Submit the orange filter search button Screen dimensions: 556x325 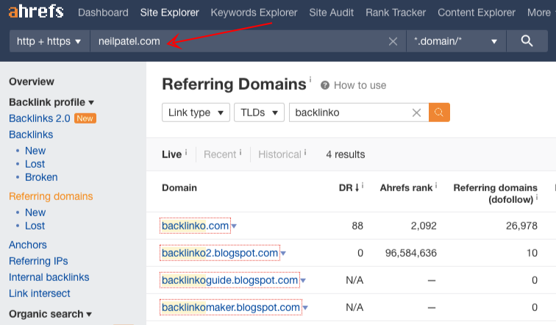439,113
